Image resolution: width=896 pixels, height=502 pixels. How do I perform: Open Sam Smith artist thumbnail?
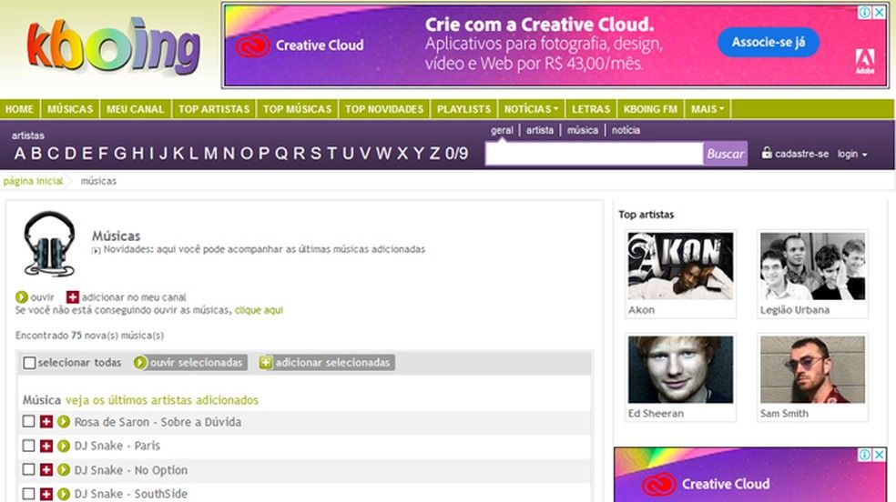[812, 369]
